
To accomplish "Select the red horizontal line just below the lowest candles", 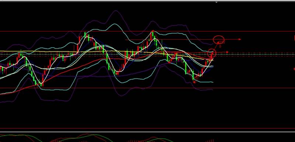I will 147,88.
